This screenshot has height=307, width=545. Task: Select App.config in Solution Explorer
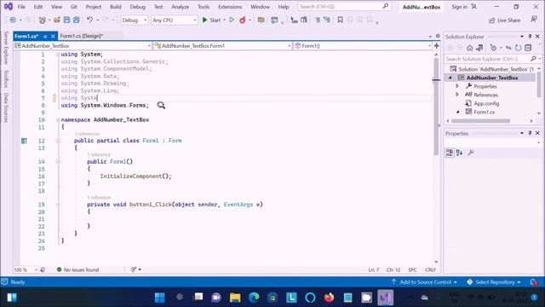point(486,103)
